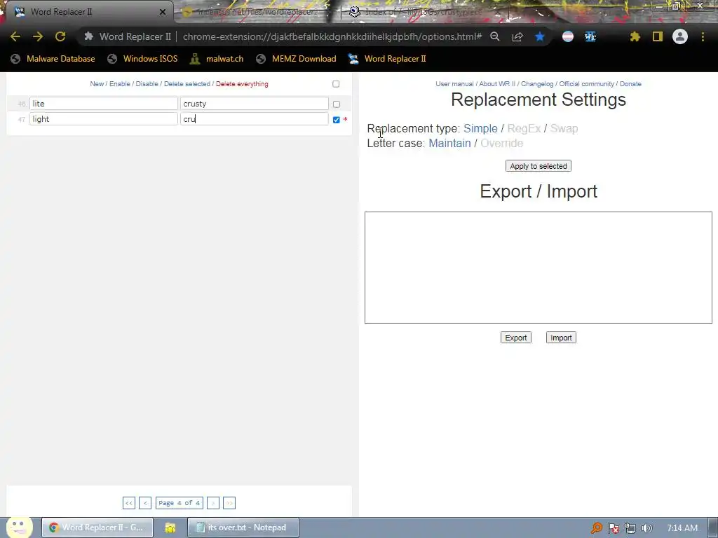This screenshot has width=718, height=538.
Task: Uncheck the box for the light row
Action: click(337, 120)
